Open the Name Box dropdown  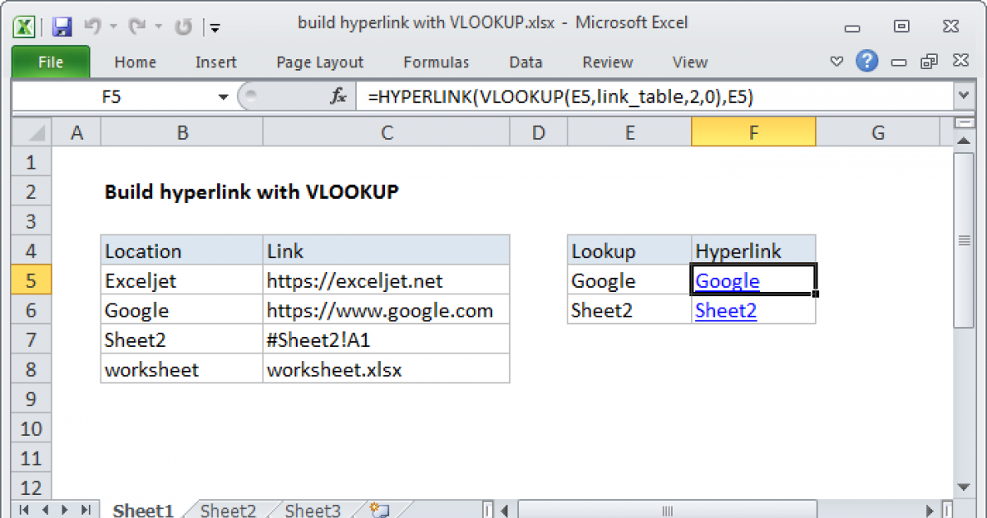(x=222, y=96)
